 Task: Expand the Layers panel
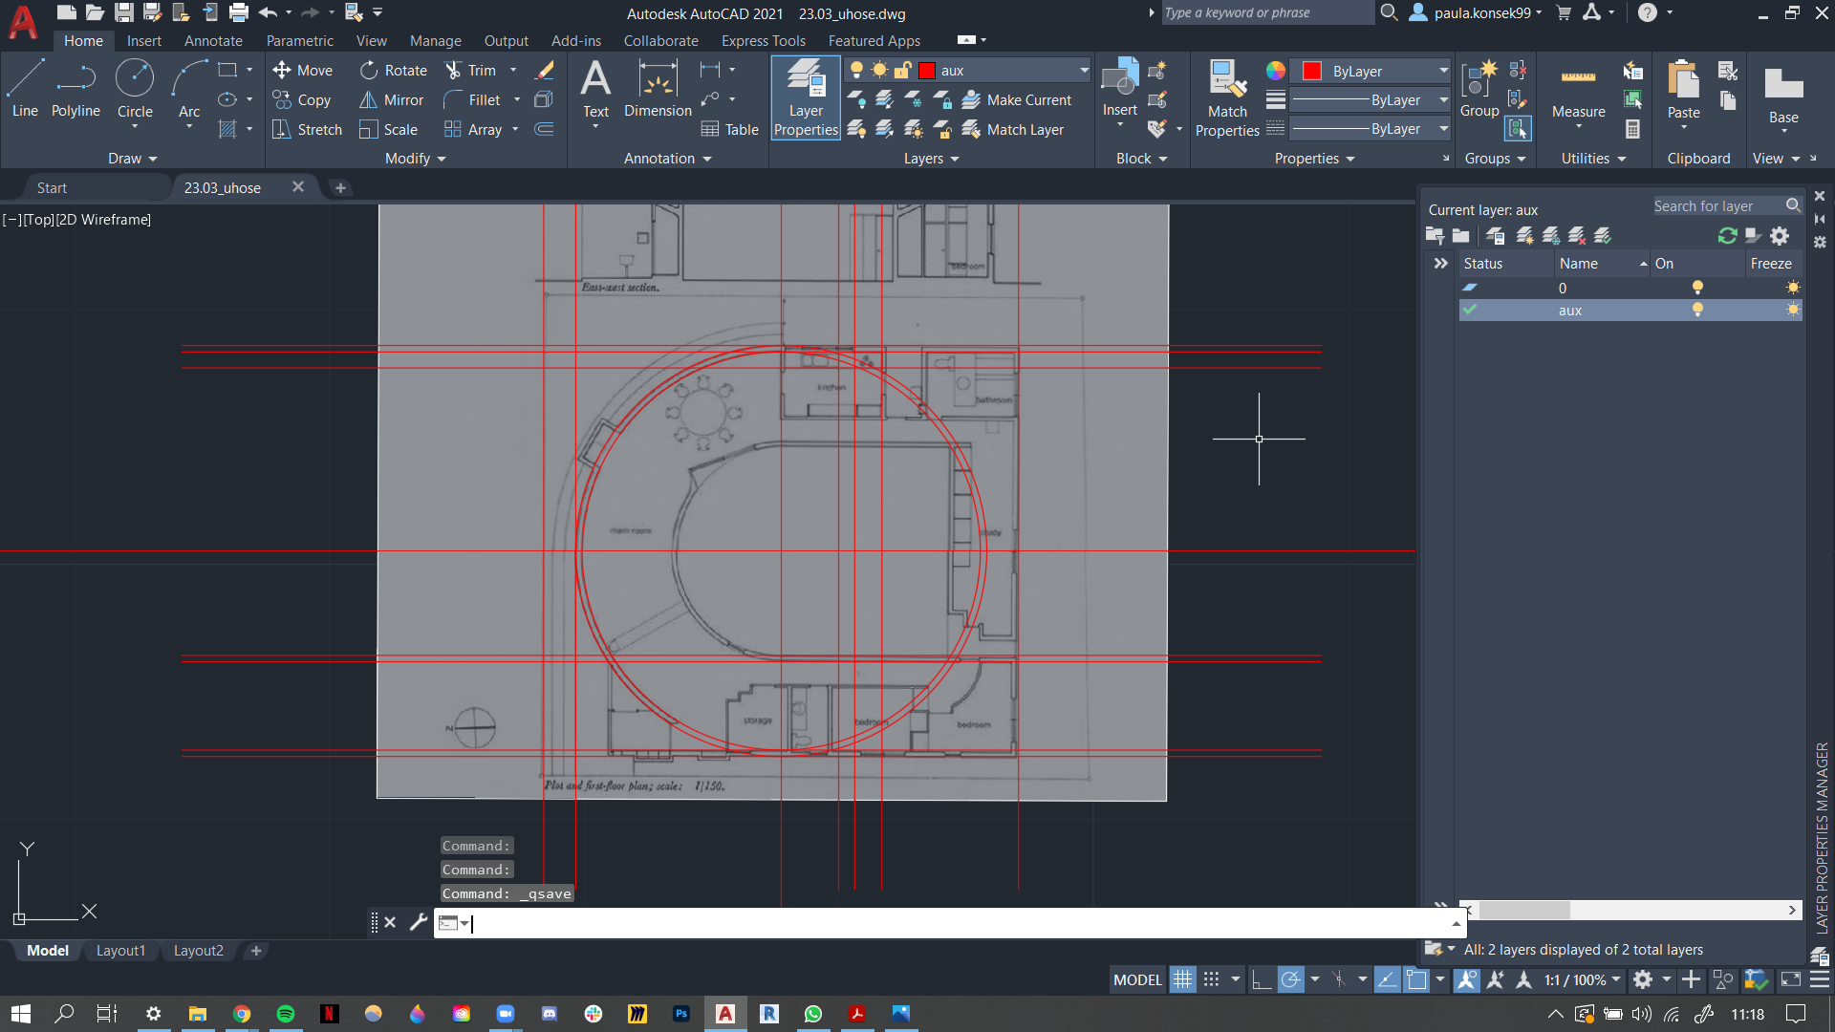[932, 159]
